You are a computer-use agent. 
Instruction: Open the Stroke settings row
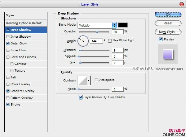[x=26, y=105]
